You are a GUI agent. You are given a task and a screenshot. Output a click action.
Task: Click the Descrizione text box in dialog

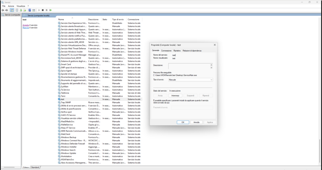pyautogui.click(x=189, y=66)
